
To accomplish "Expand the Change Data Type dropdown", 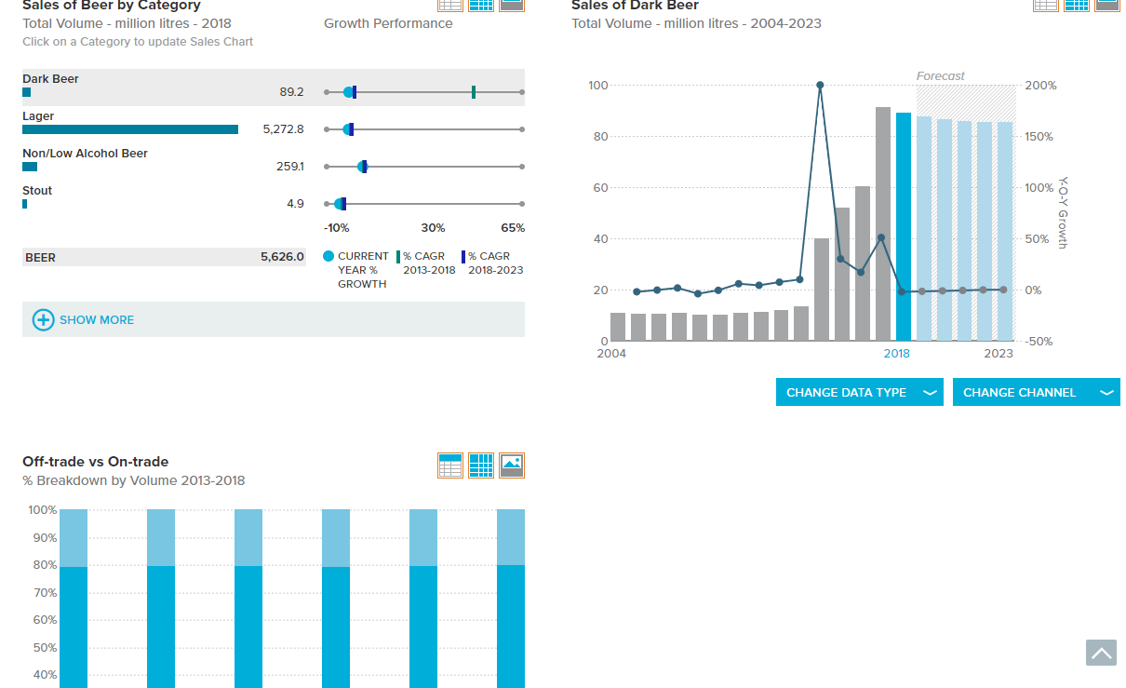I will [860, 392].
